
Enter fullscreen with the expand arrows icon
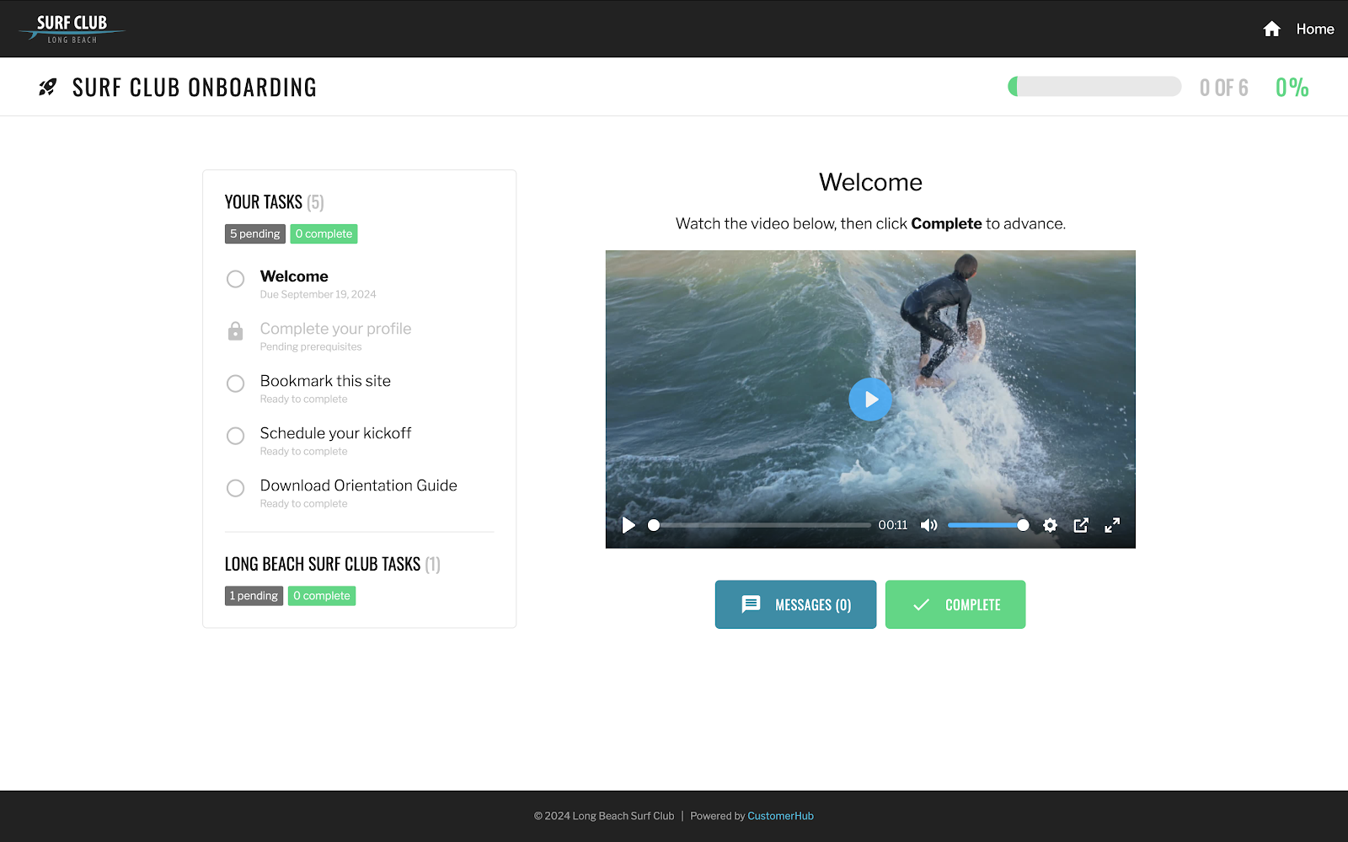click(x=1112, y=525)
